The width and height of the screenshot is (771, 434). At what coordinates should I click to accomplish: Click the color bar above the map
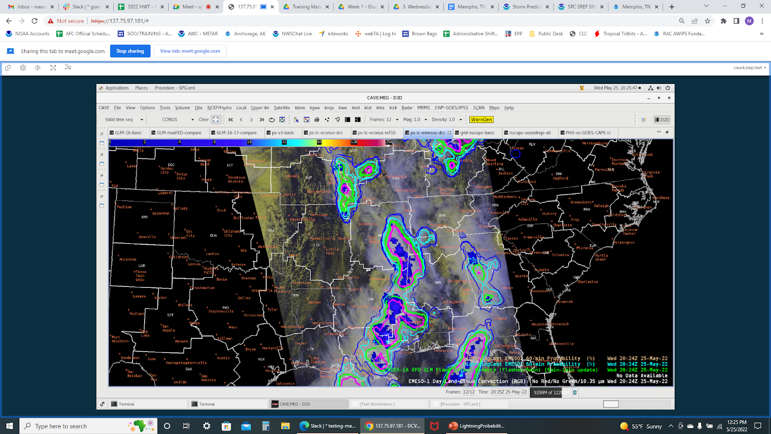251,142
